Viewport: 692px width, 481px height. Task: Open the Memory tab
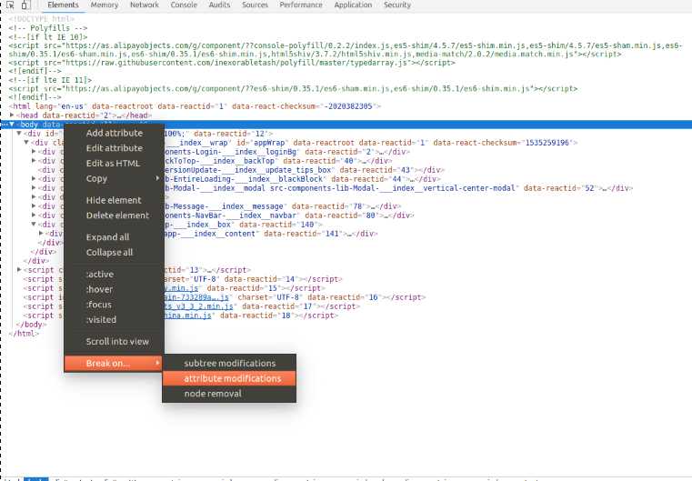pos(105,5)
